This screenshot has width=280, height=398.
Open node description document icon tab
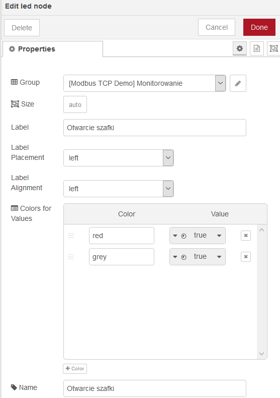(257, 48)
